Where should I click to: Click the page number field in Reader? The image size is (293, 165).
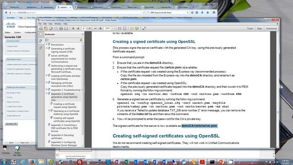(83, 28)
